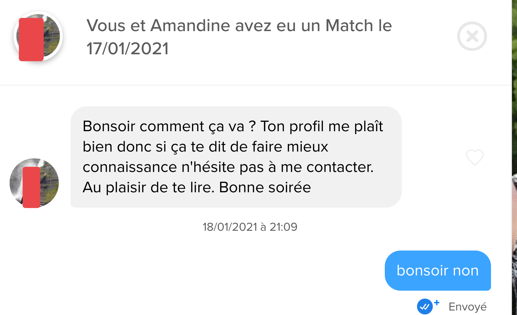Click the word "Match" in the header
This screenshot has height=315, width=517.
[x=349, y=25]
